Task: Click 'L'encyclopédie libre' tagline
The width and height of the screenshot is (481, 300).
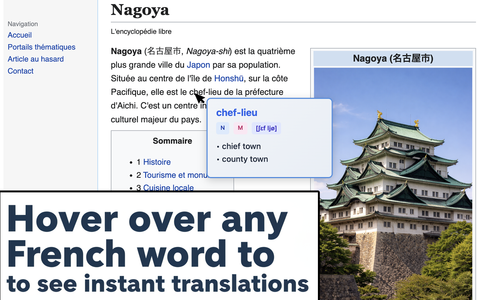Action: point(141,31)
